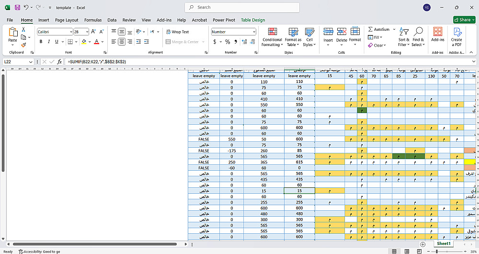The height and width of the screenshot is (254, 479).
Task: Toggle Italic formatting
Action: click(x=48, y=42)
